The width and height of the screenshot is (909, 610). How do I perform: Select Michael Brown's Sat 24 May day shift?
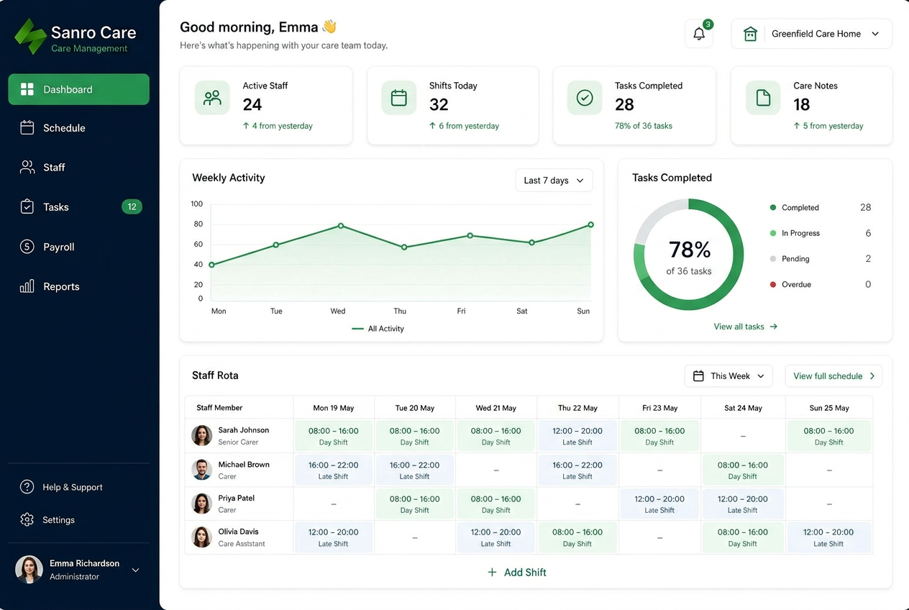click(x=743, y=470)
